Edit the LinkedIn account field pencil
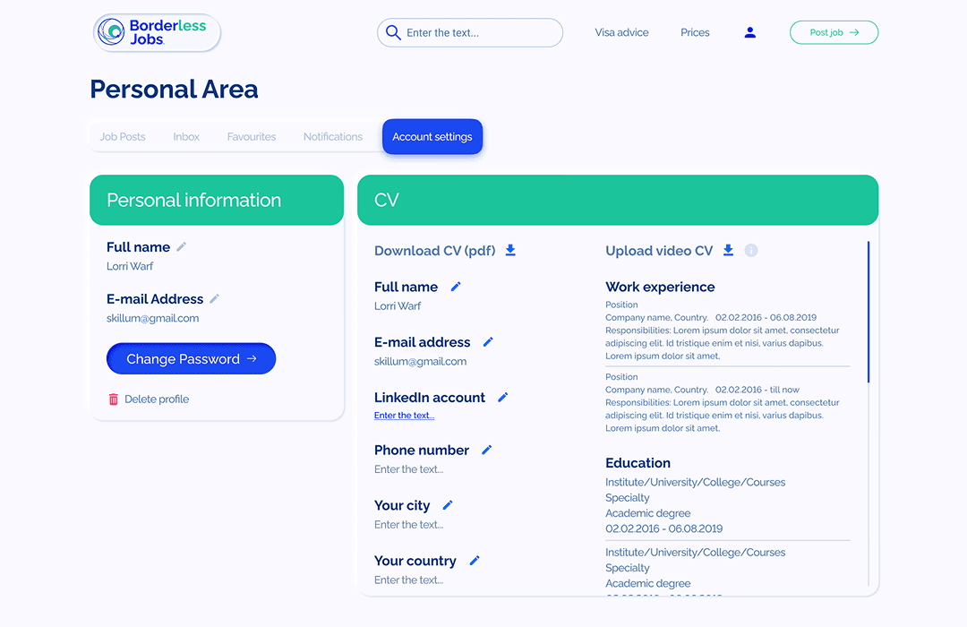The width and height of the screenshot is (967, 627). click(x=503, y=398)
